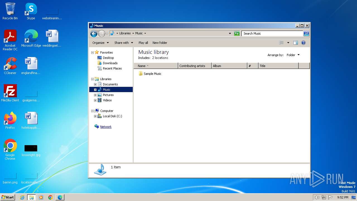This screenshot has height=201, width=357.
Task: Expand the Documents library node
Action: (x=95, y=84)
